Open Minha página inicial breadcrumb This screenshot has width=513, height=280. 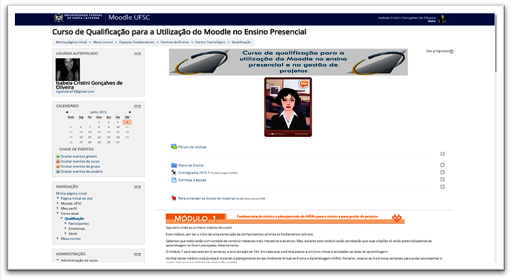point(72,42)
